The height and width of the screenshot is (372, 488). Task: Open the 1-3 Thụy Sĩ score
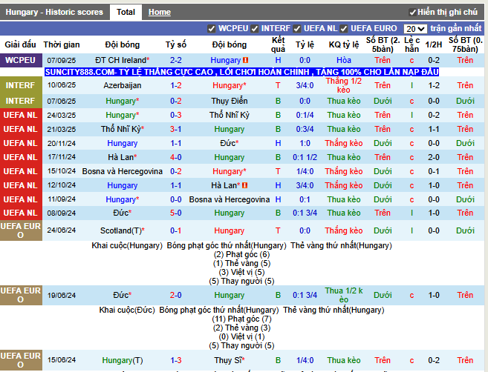coord(176,360)
